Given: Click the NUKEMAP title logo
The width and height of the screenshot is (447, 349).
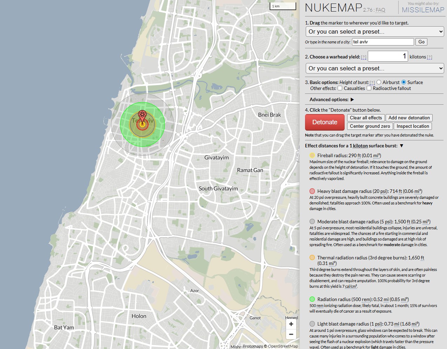Looking at the screenshot, I should pyautogui.click(x=333, y=8).
